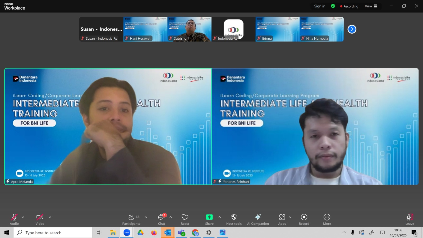423x238 pixels.
Task: Show next participants with blue arrow
Action: pos(352,29)
